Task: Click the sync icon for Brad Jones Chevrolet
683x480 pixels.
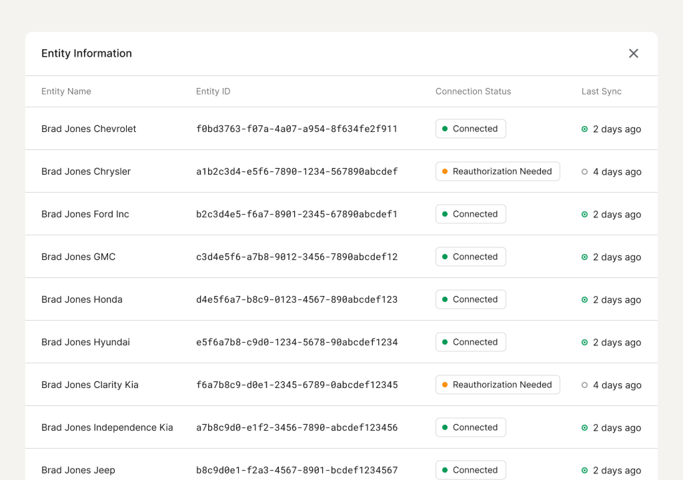Action: [x=584, y=129]
